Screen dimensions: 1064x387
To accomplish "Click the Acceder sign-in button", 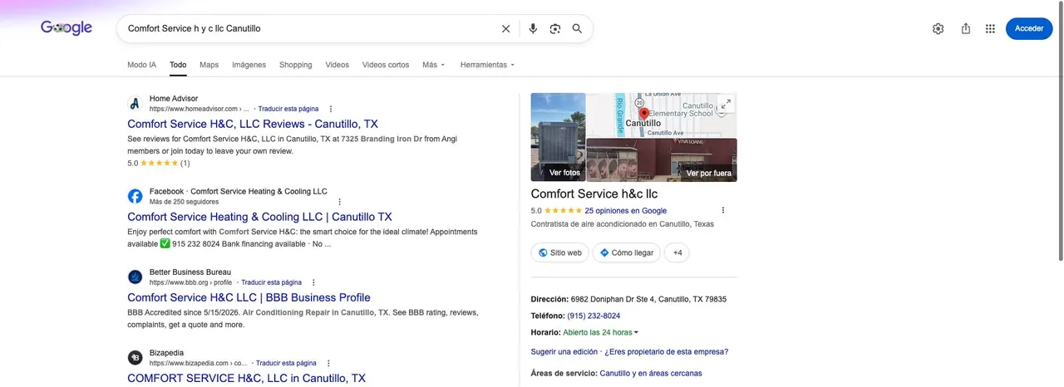I will (x=1028, y=28).
